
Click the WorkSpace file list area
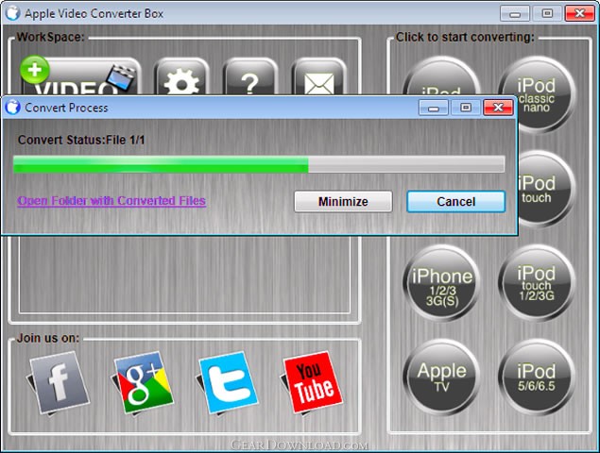coord(184,275)
